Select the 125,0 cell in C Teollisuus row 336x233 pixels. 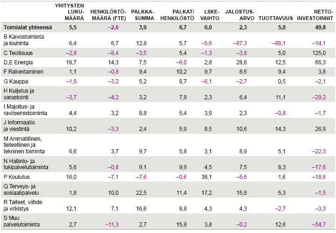[x=321, y=53]
